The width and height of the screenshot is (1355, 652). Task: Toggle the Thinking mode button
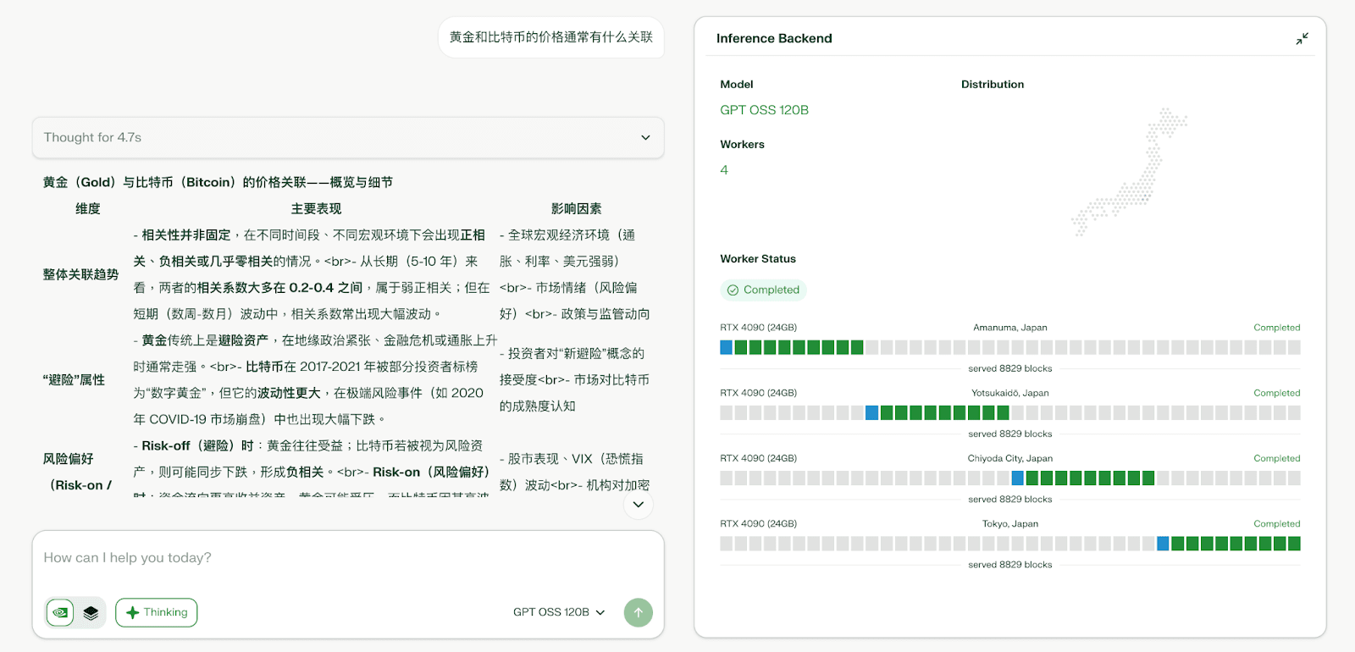pos(157,612)
